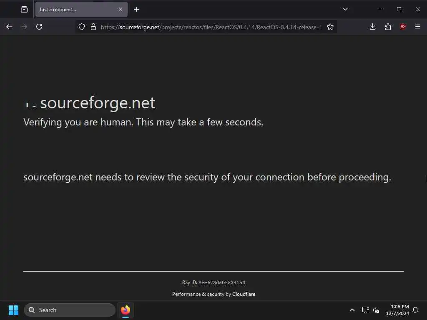The image size is (427, 320).
Task: Click 'Verifying you are human' message
Action: pos(143,122)
